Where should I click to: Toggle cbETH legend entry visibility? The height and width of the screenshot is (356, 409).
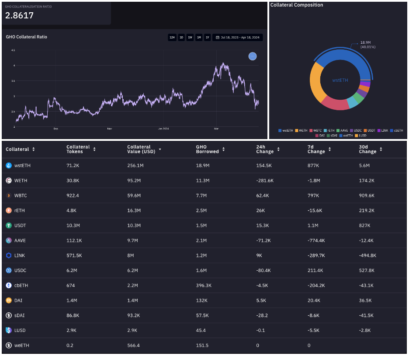click(396, 130)
